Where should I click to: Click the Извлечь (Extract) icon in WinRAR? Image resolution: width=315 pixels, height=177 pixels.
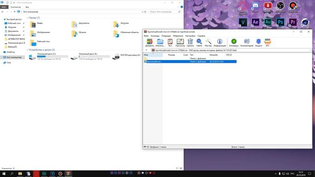pos(160,43)
